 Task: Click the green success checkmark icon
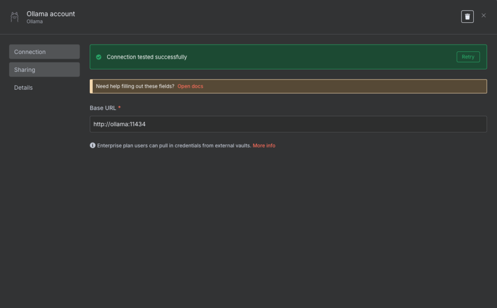(x=99, y=57)
